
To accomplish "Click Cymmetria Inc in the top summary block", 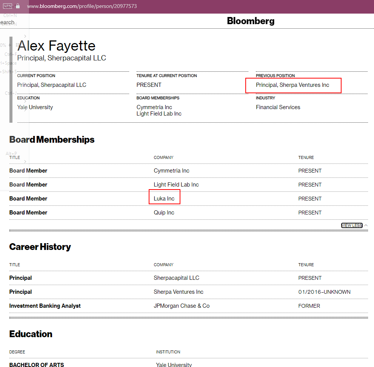I will tap(154, 107).
